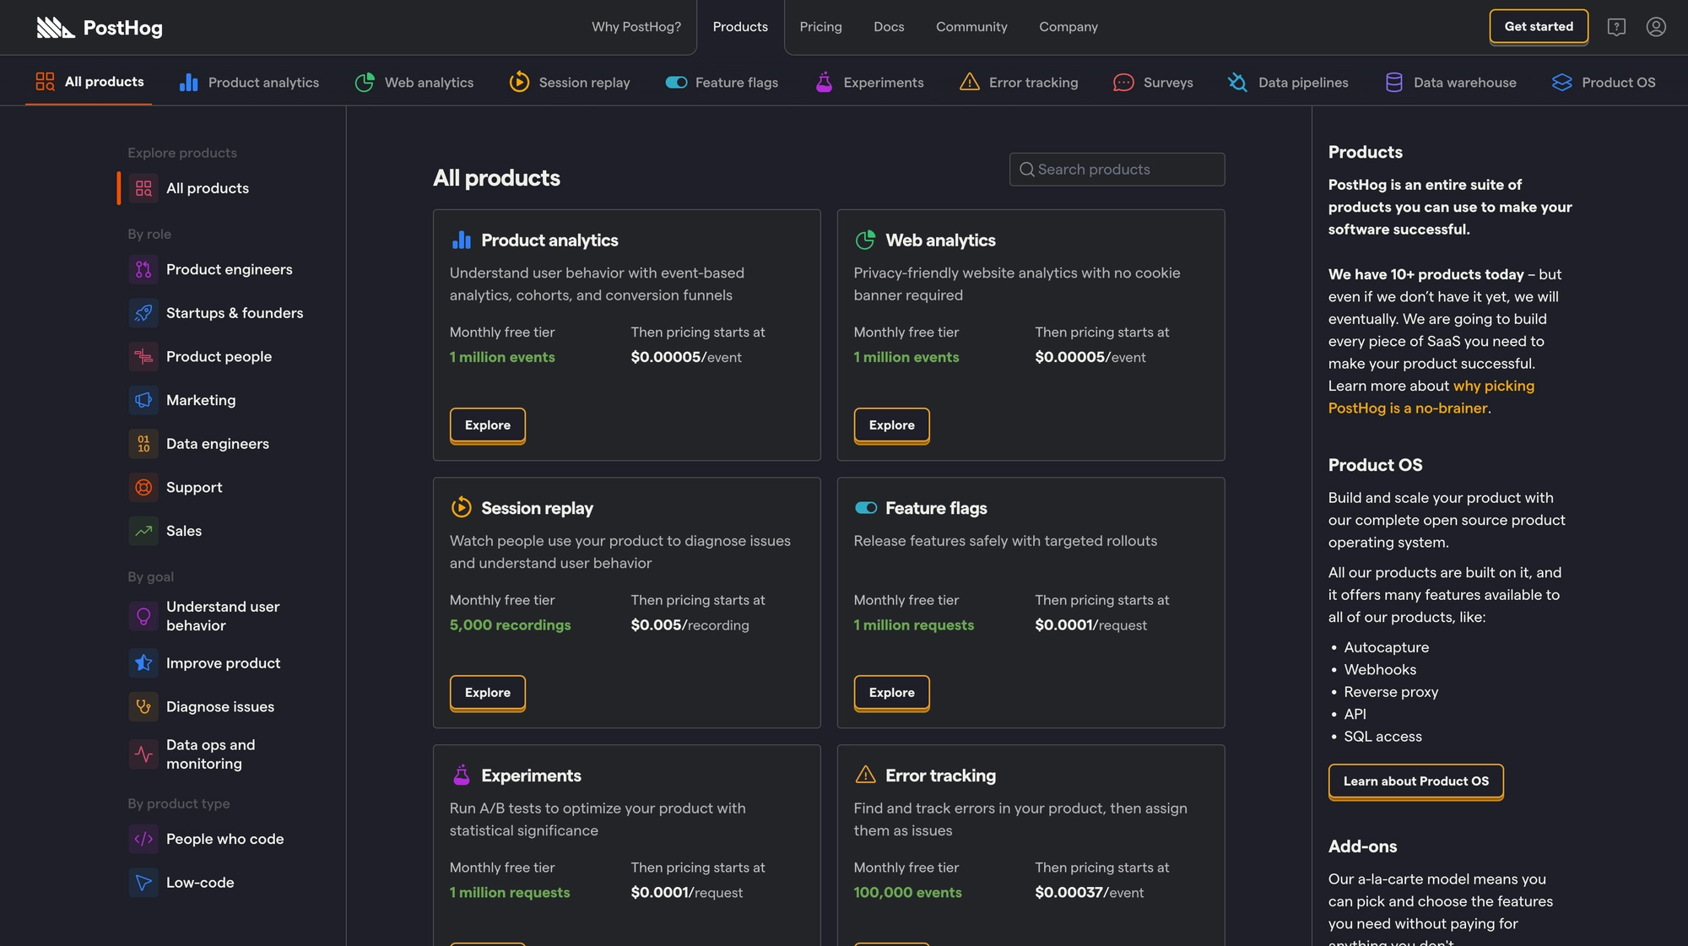Click the Product engineers sidebar icon
This screenshot has width=1688, height=946.
(x=143, y=269)
